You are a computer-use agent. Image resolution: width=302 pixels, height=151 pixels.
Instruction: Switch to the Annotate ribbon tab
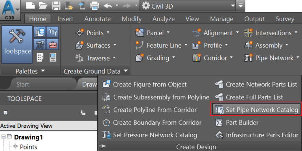pyautogui.click(x=98, y=19)
